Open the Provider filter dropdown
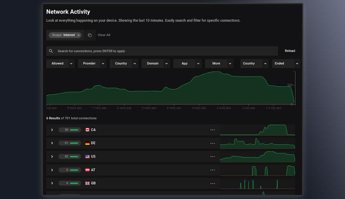345x199 pixels. (92, 63)
